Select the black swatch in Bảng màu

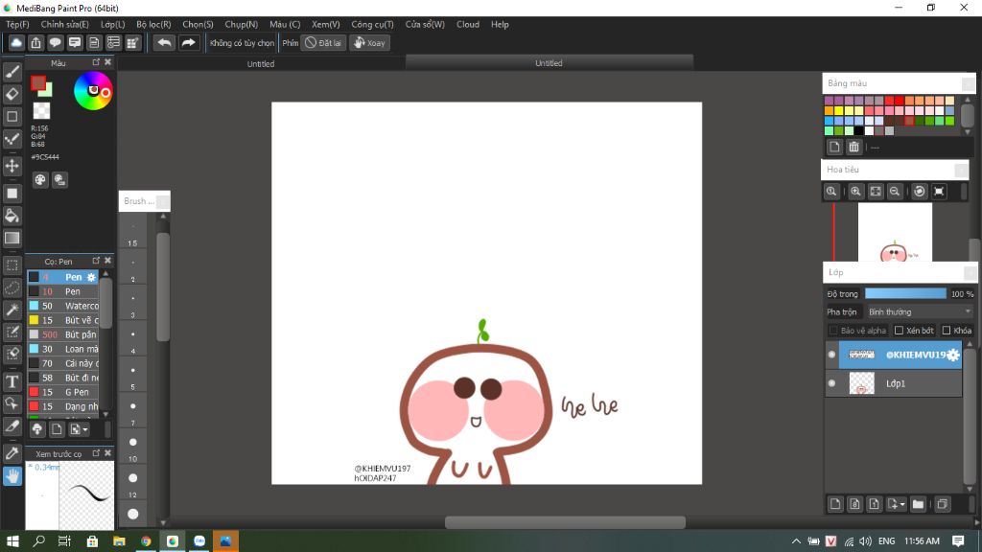point(859,130)
